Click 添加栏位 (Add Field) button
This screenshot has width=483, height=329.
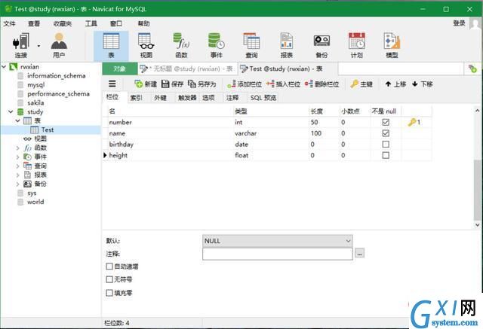coord(245,84)
